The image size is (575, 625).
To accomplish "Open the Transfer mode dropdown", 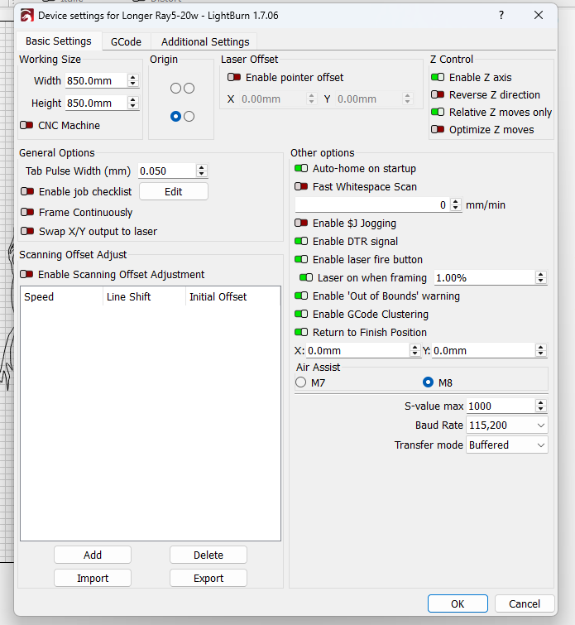I will (507, 445).
